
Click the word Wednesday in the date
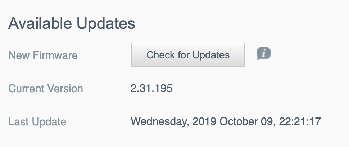(158, 121)
